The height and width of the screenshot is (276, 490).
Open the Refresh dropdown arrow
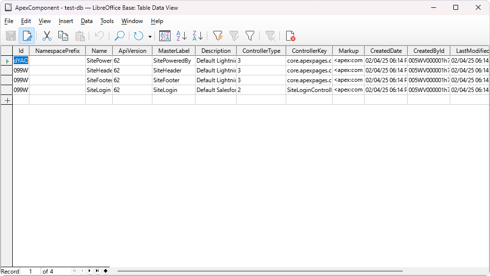[150, 37]
